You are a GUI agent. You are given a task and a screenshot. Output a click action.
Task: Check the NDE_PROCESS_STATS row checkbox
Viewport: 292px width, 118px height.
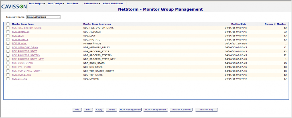pyautogui.click(x=8, y=51)
